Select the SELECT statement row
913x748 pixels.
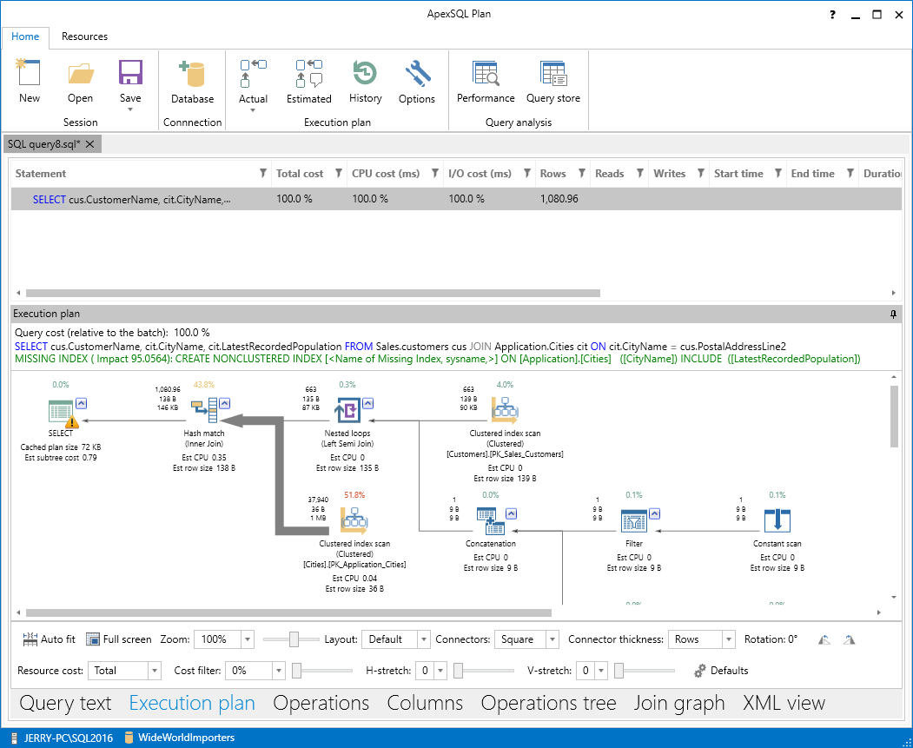pyautogui.click(x=457, y=199)
